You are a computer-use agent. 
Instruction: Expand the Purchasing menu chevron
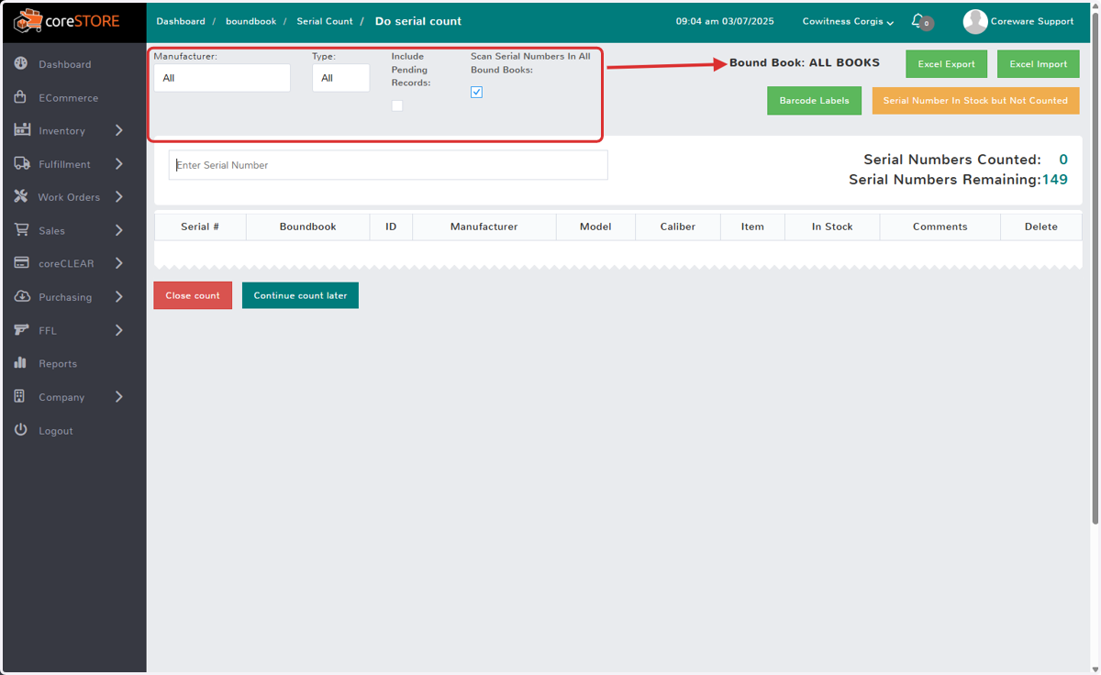(119, 297)
